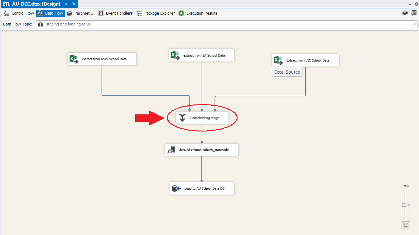Click the zoom-to-fit button below the slider
The image size is (419, 235).
[405, 225]
